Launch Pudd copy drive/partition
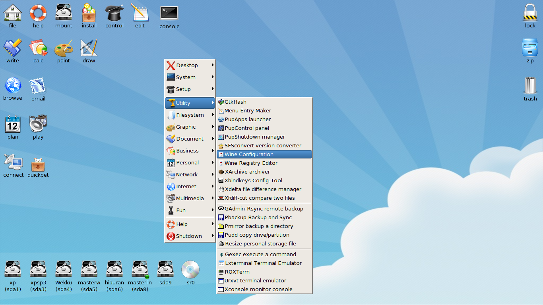The height and width of the screenshot is (305, 543). tap(264, 235)
